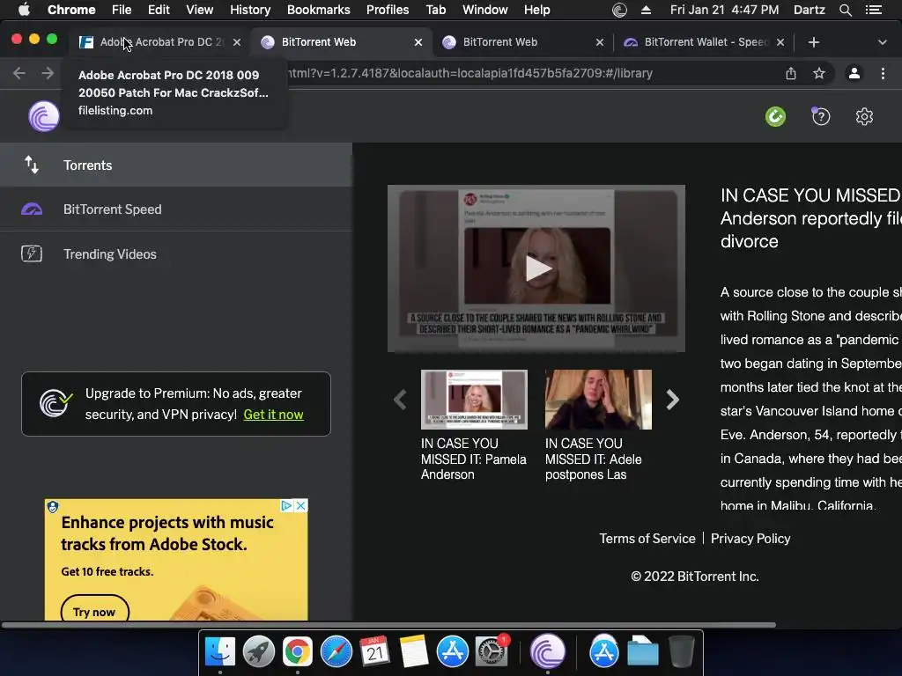902x676 pixels.
Task: Click the browser forward arrow
Action: 48,73
